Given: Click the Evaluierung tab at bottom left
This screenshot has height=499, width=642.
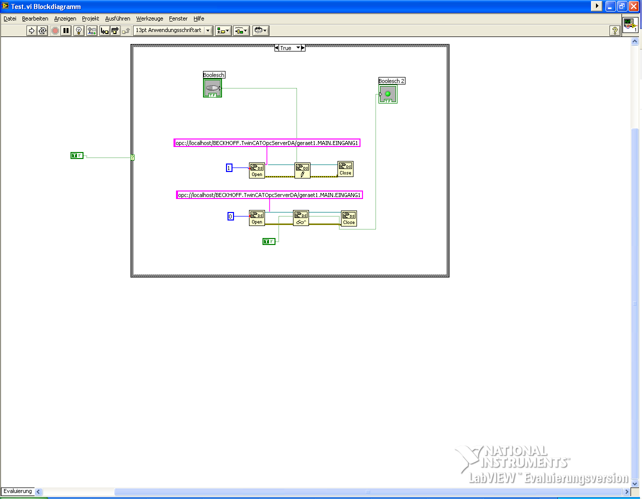Looking at the screenshot, I should [x=17, y=491].
